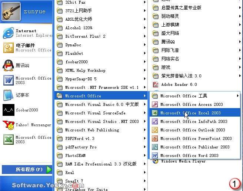Click the foobar2000 icon in the left column

click(9, 110)
